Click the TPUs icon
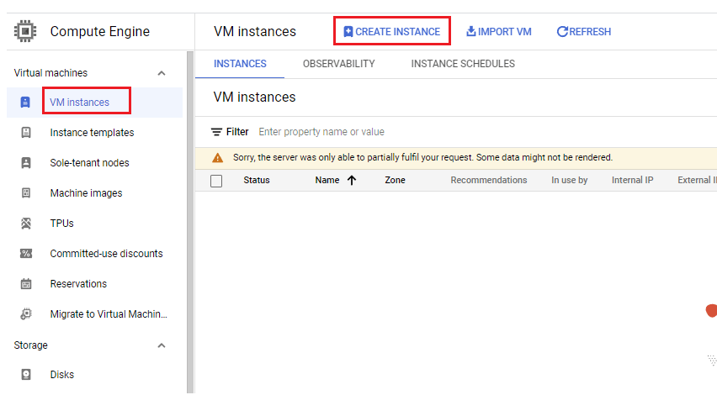The image size is (717, 395). pos(26,224)
